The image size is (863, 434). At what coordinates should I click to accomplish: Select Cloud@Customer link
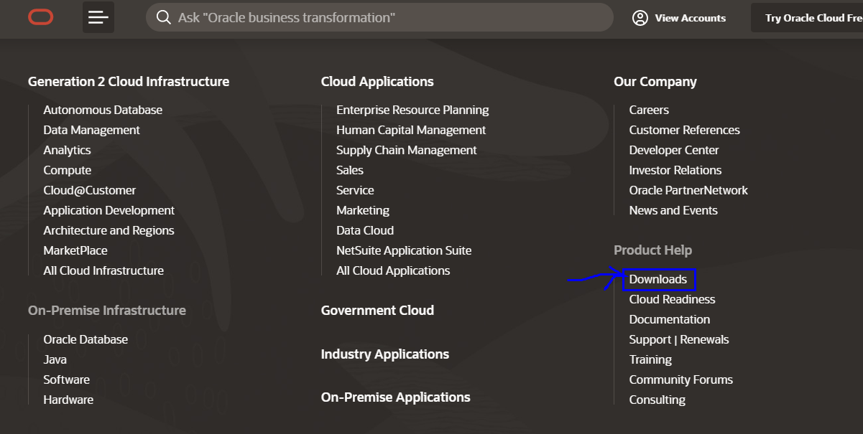coord(89,190)
